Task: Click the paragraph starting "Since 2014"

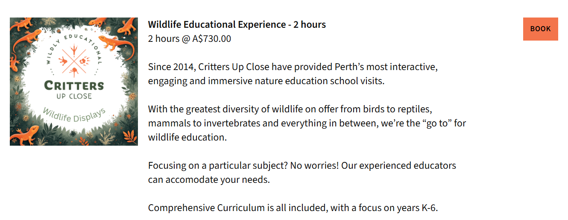Action: [293, 74]
